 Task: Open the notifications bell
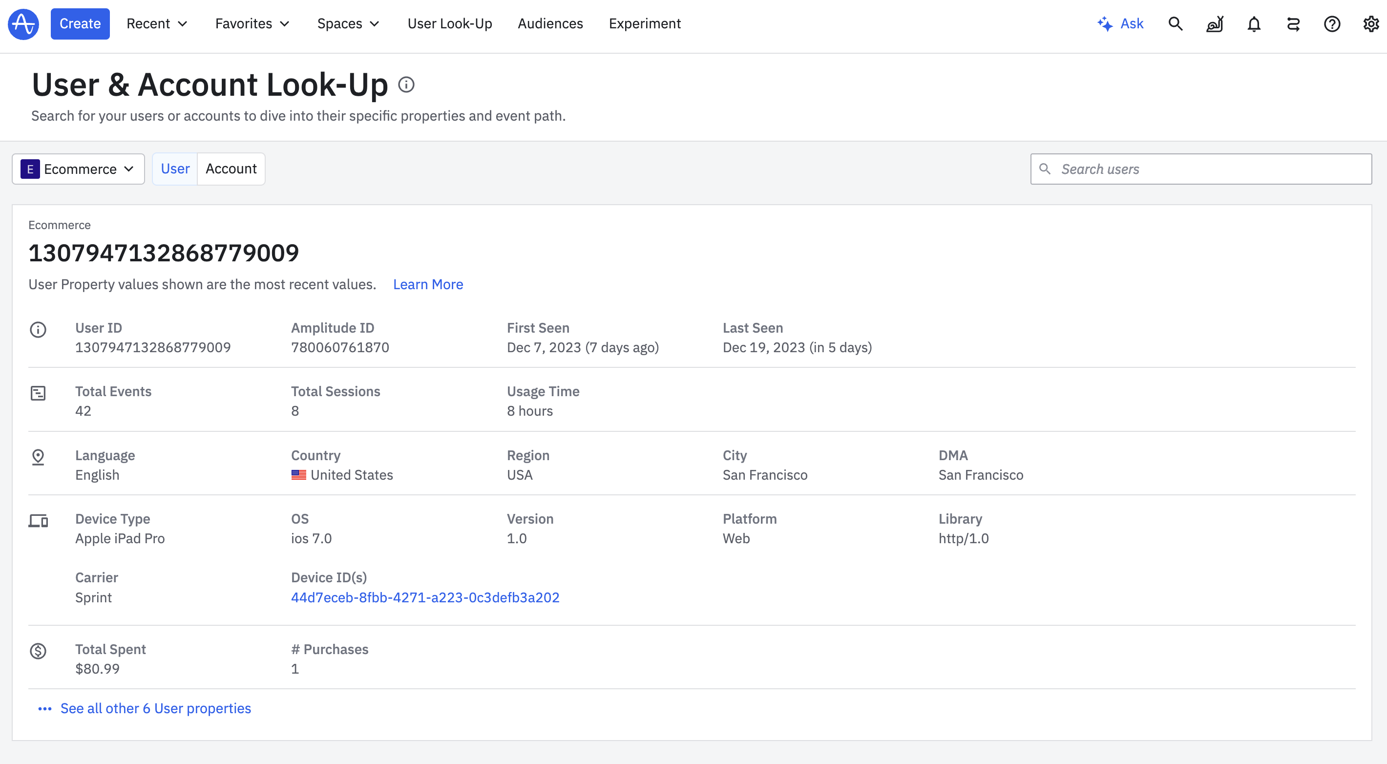(1254, 23)
